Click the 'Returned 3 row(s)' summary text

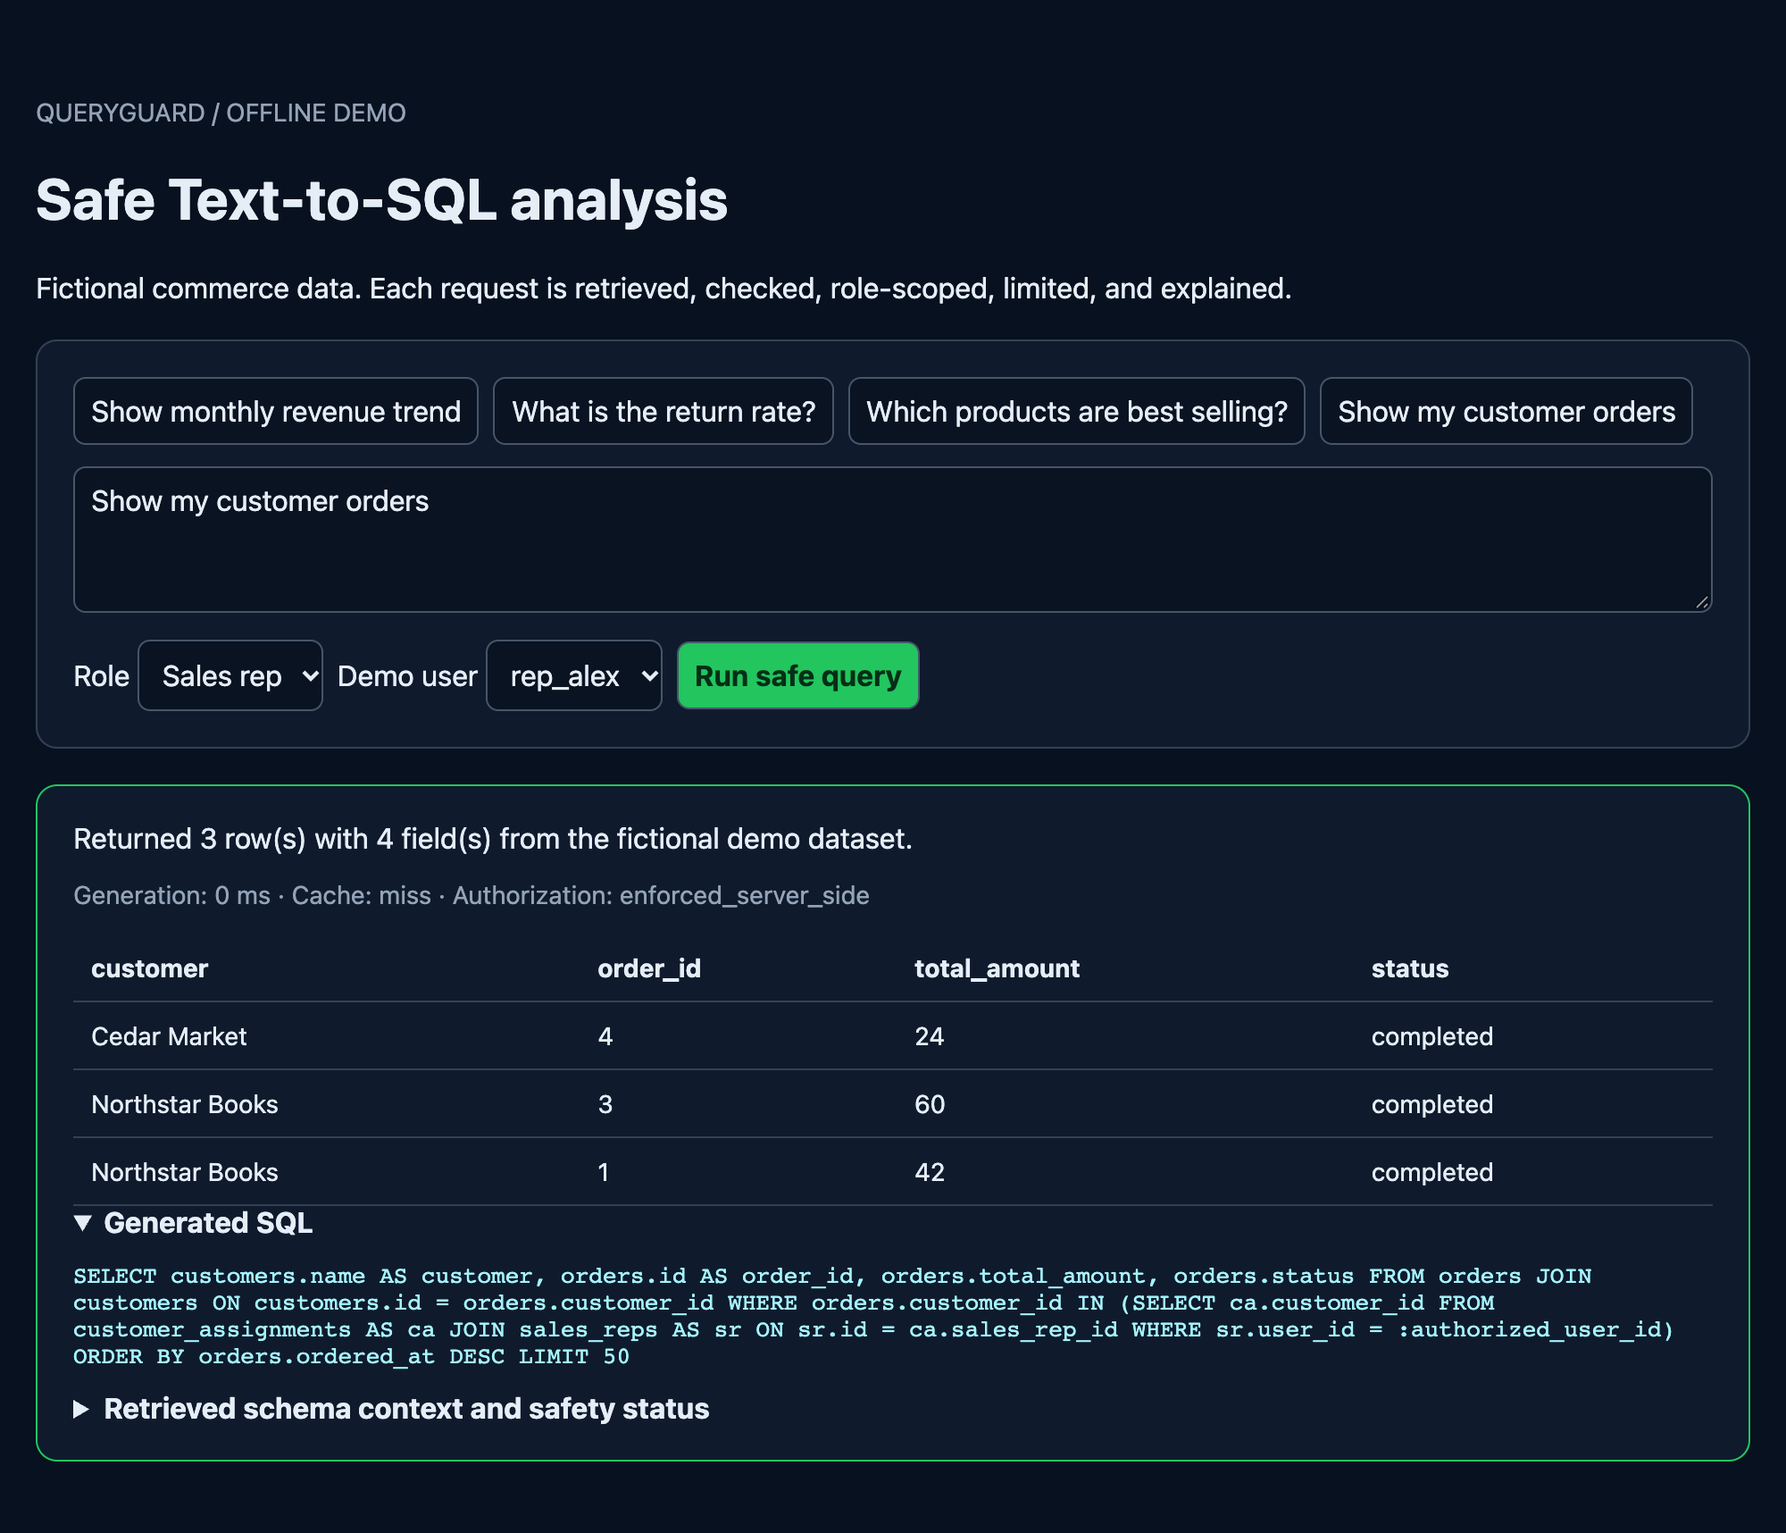tap(493, 839)
